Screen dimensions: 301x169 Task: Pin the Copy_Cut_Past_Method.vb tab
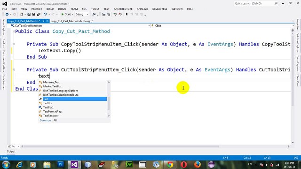pos(44,21)
